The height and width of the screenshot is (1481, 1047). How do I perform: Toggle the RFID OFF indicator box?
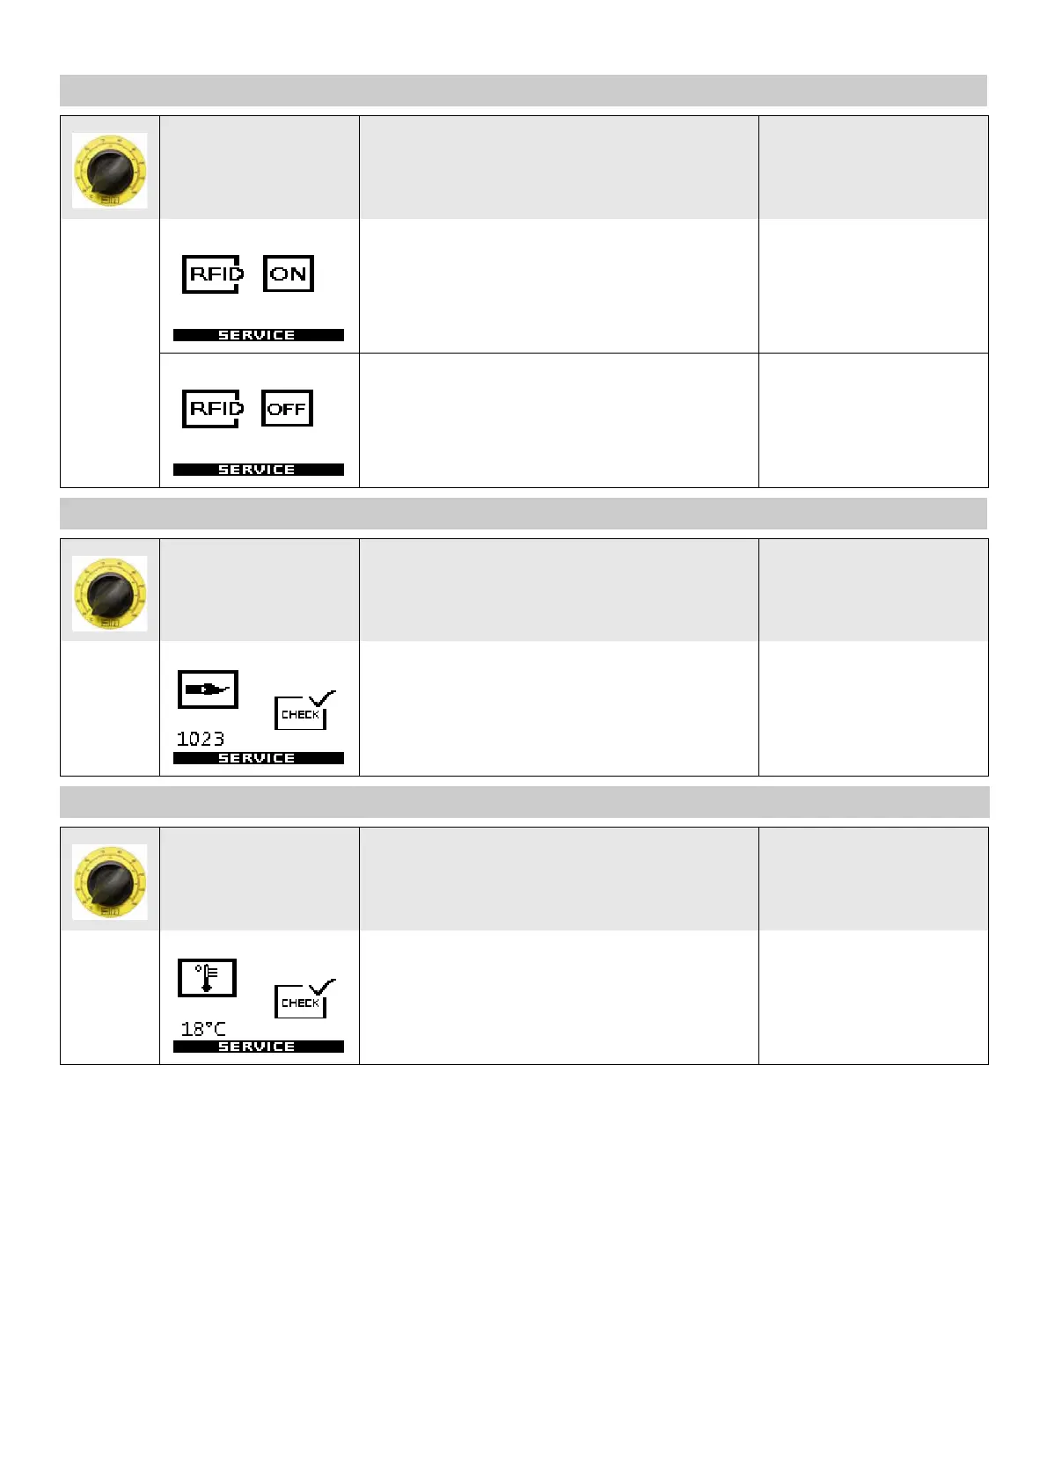coord(287,409)
